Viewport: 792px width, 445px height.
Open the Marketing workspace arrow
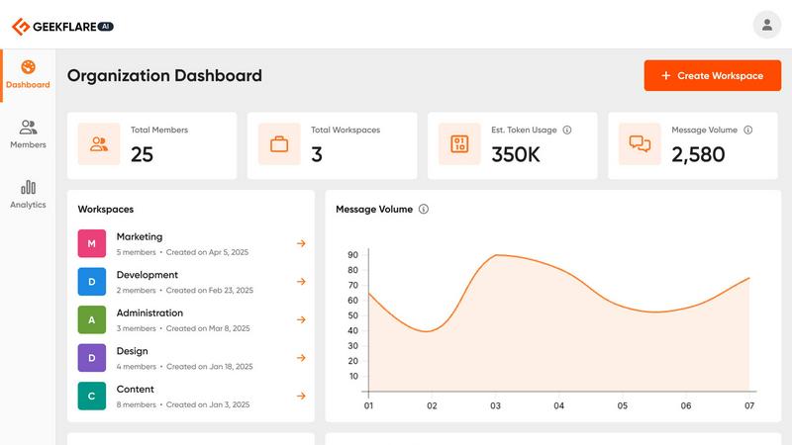(301, 243)
